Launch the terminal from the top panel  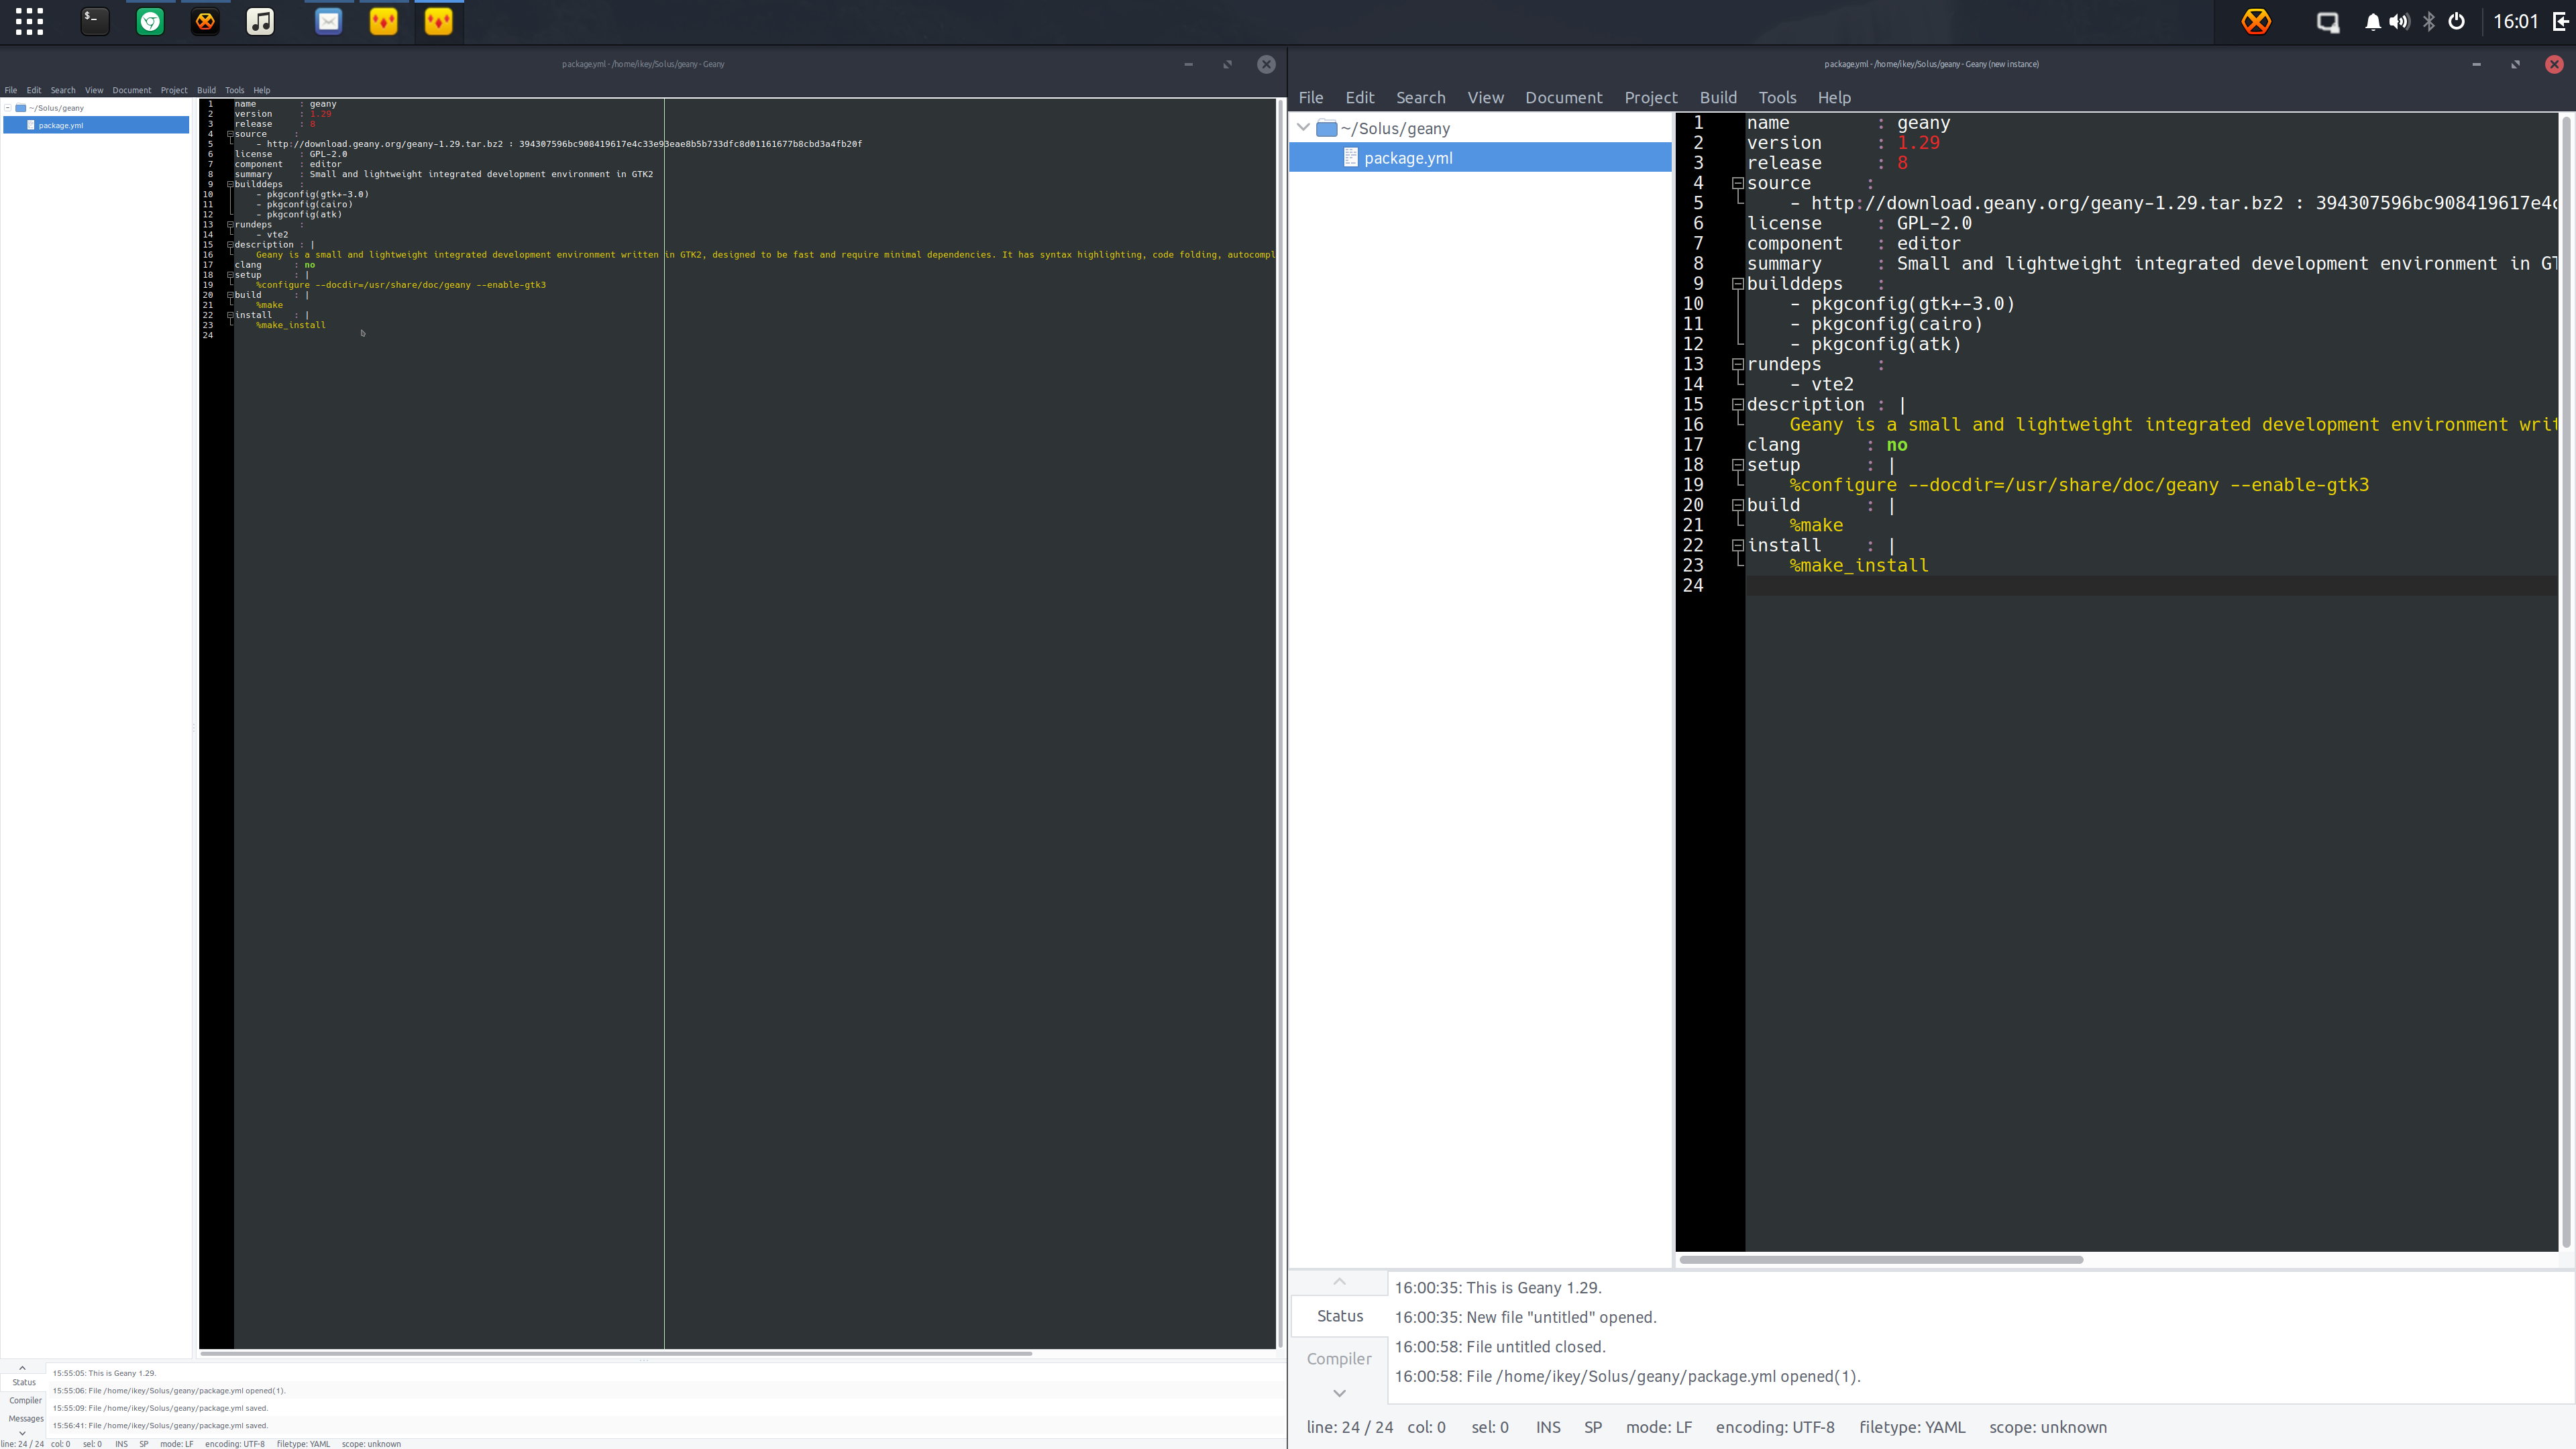95,21
